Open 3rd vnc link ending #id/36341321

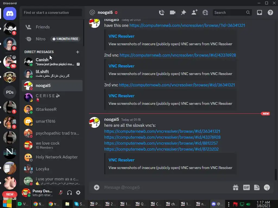coord(177,85)
